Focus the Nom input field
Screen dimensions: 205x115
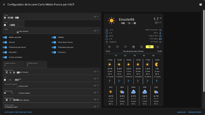(13, 24)
